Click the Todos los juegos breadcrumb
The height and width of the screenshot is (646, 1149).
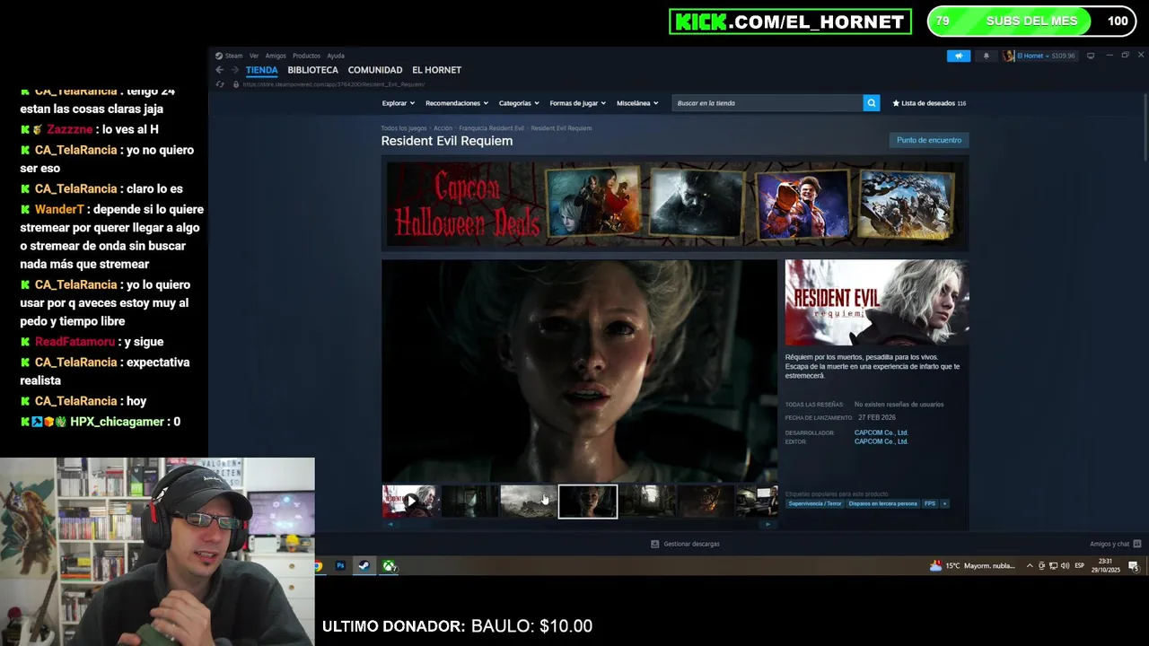point(404,128)
